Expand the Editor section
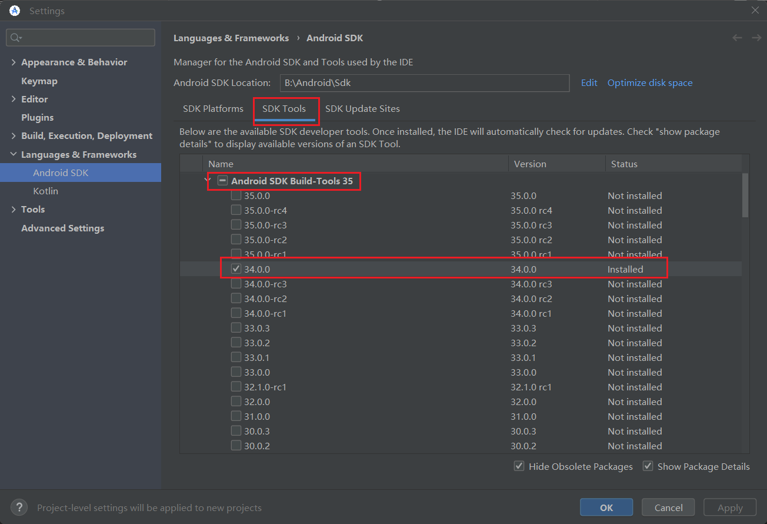 point(14,99)
